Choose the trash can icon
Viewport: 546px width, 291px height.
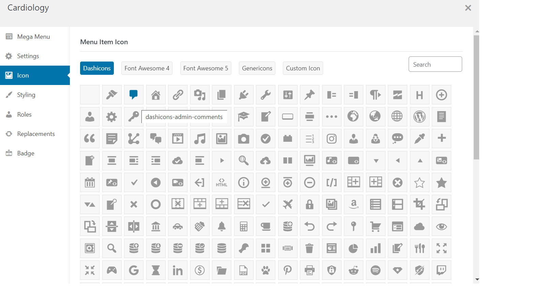[x=310, y=248]
